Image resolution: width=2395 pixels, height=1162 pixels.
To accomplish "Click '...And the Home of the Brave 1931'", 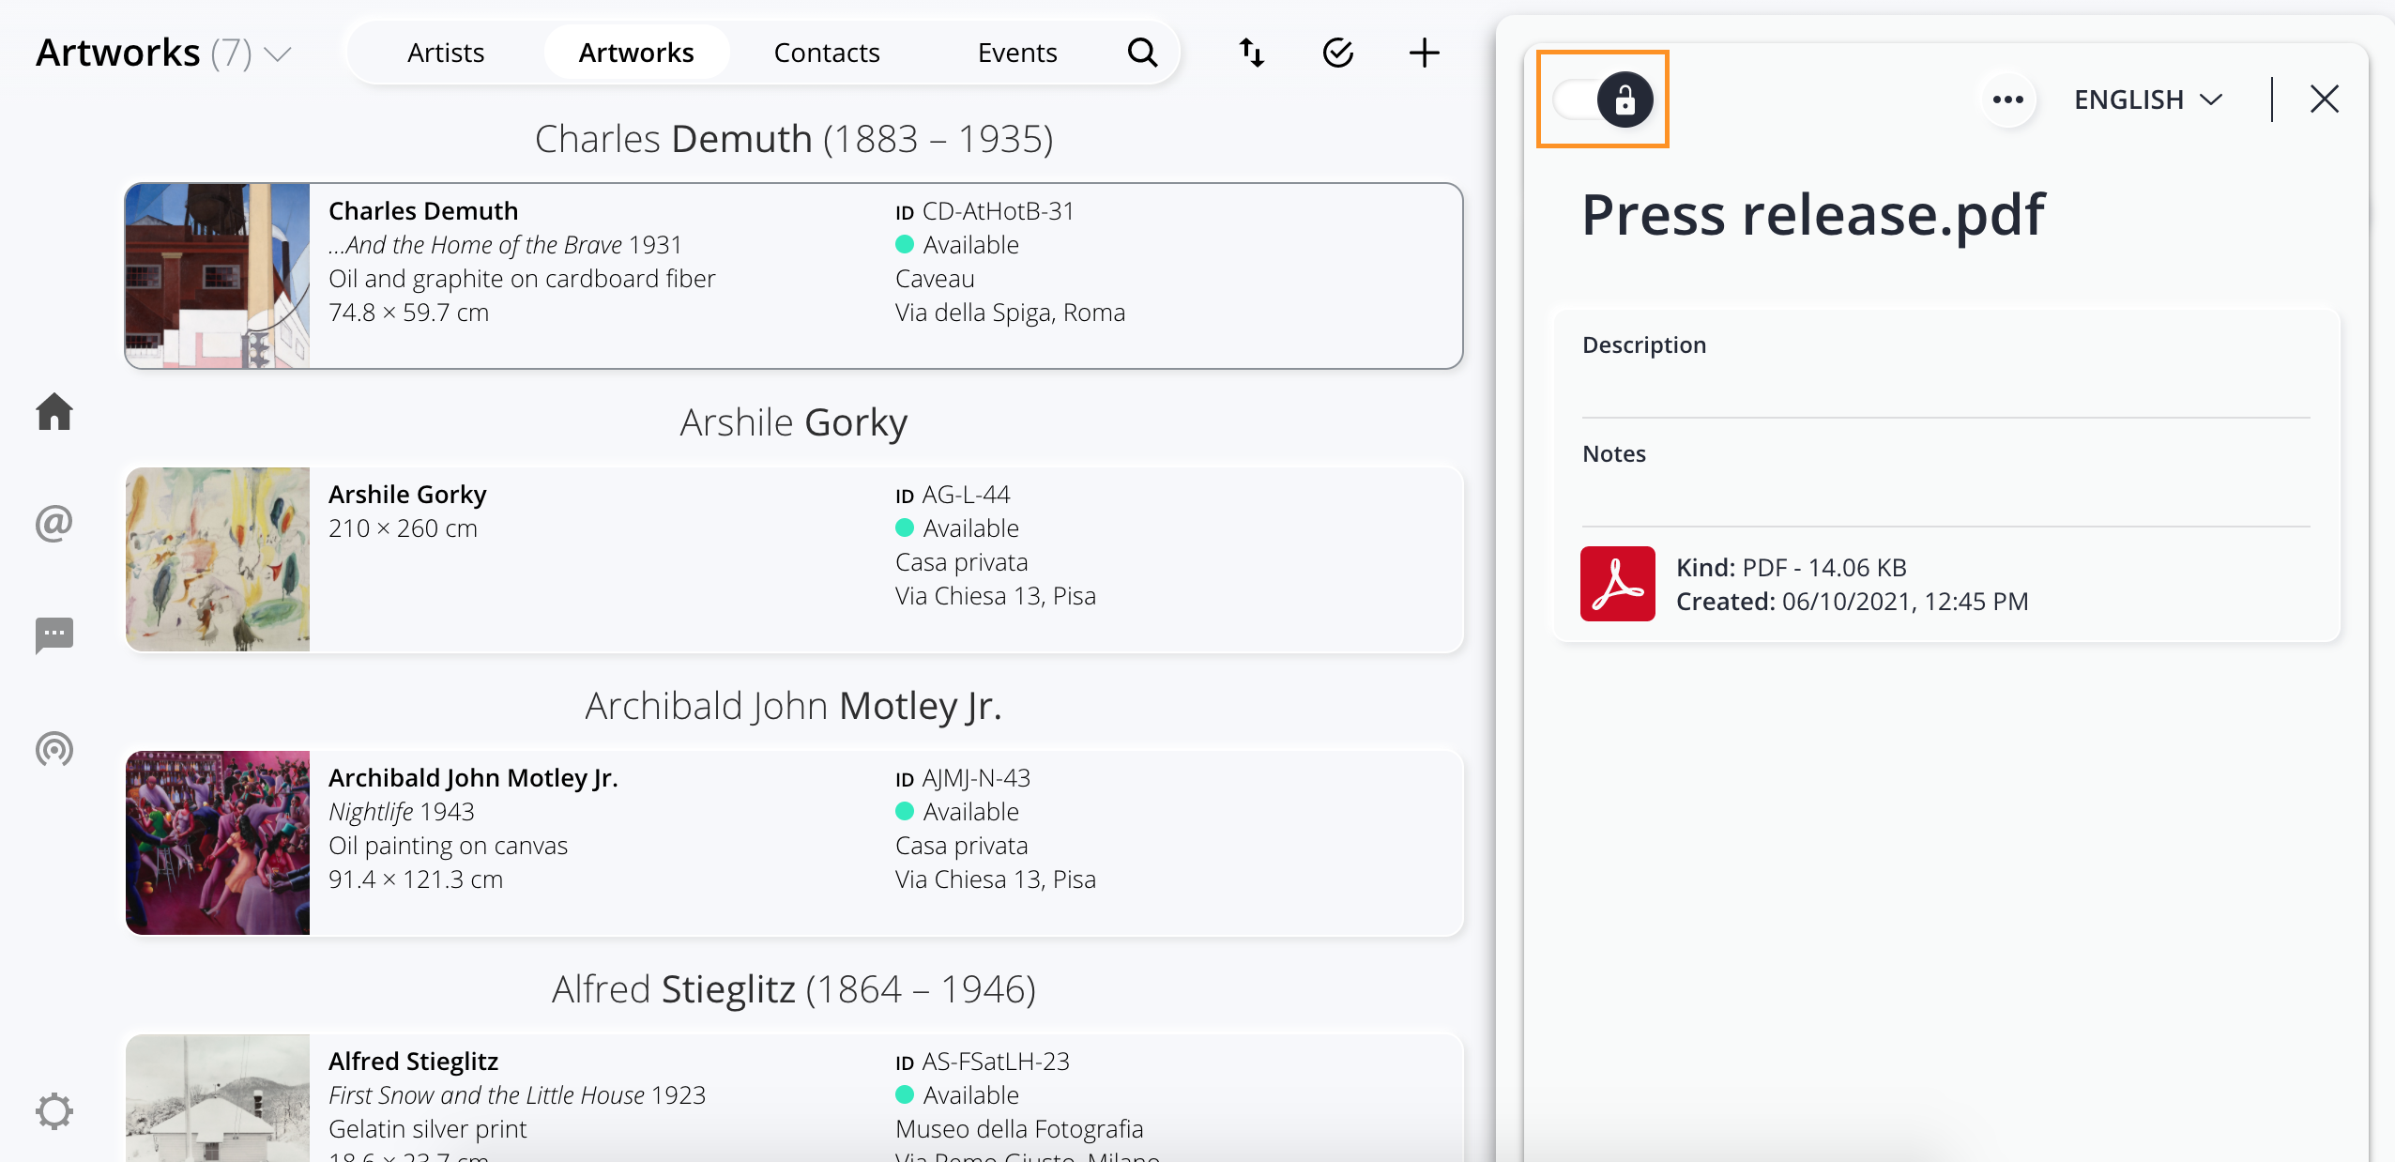I will pos(505,245).
